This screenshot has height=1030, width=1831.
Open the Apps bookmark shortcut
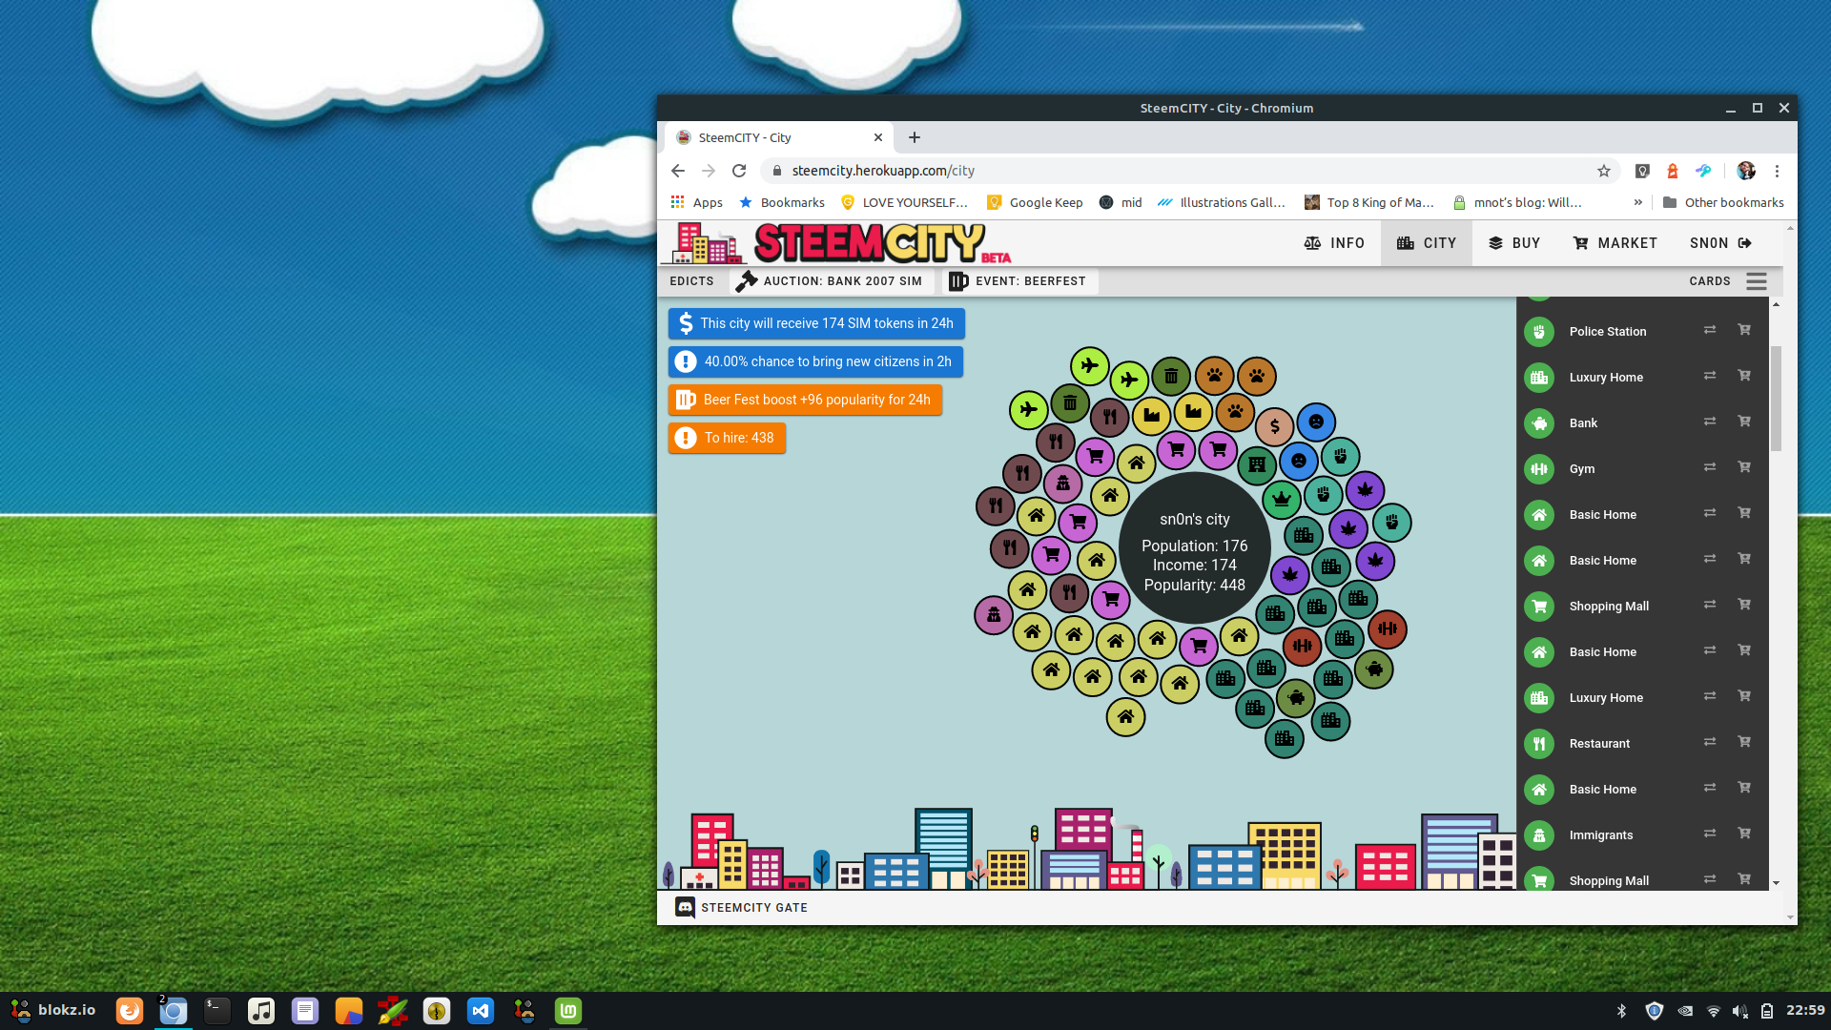point(697,202)
